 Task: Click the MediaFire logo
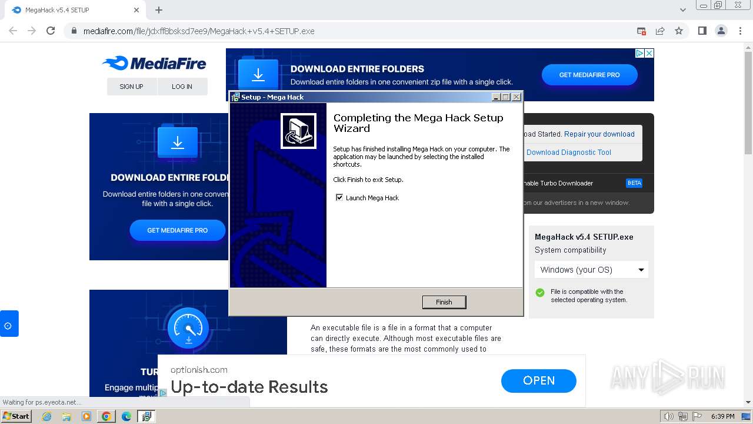(154, 63)
